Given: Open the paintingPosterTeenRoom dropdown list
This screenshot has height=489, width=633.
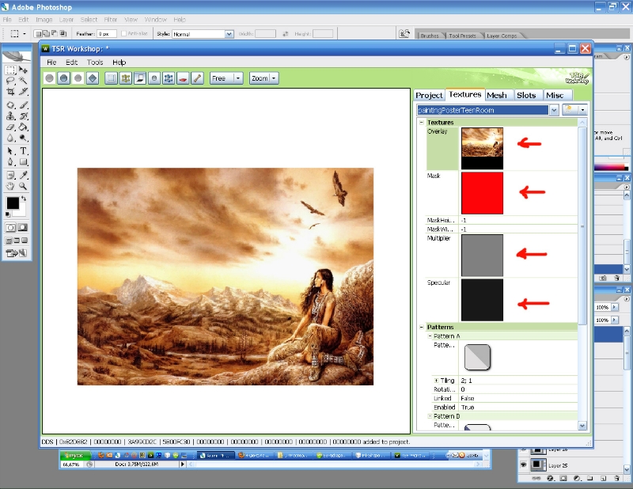Looking at the screenshot, I should 554,110.
